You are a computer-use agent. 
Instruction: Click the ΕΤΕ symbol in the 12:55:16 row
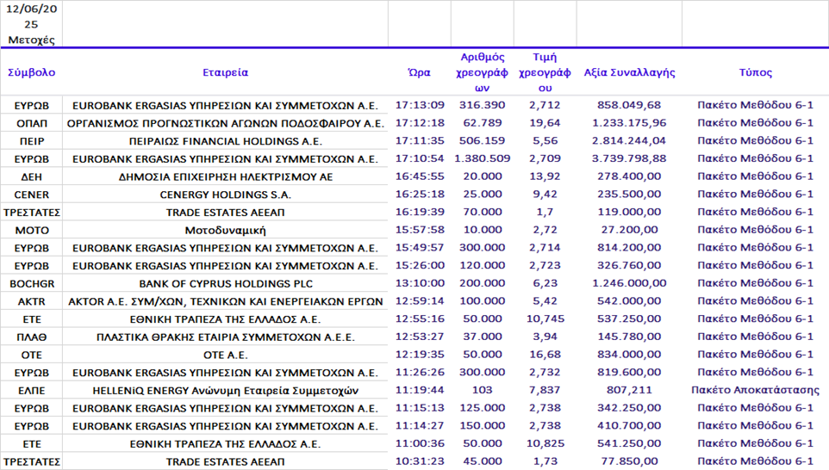tap(32, 319)
